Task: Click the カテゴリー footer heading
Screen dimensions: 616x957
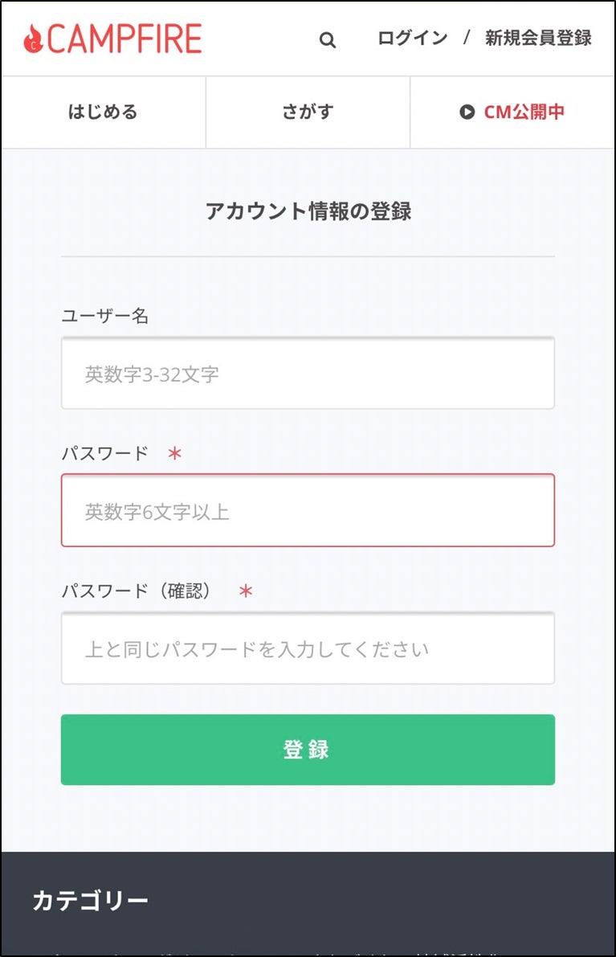Action: pos(90,900)
